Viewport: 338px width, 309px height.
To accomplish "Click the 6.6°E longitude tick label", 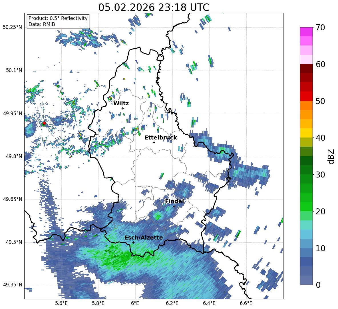I will point(246,303).
